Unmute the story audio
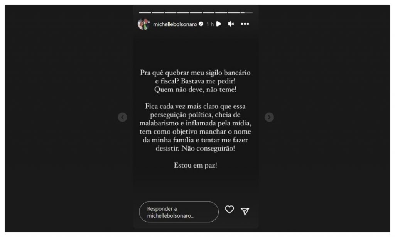This screenshot has width=395, height=237. (x=231, y=24)
